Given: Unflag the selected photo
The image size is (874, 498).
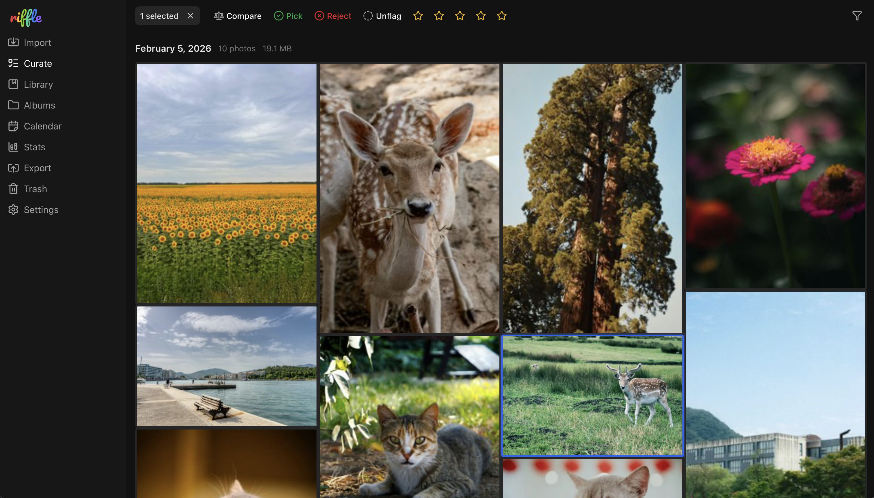Looking at the screenshot, I should (x=382, y=16).
